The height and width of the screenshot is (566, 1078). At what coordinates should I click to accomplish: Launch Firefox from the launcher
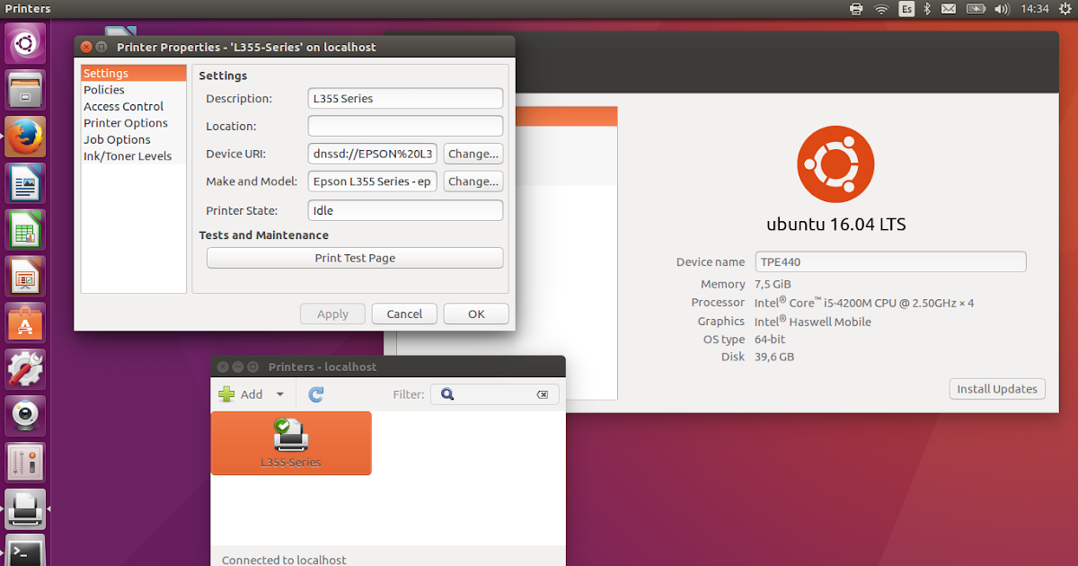(25, 137)
